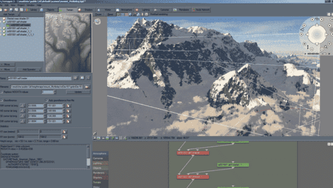This screenshot has height=188, width=333.
Task: Expand the adf shader_1 tree node
Action: [1, 28]
